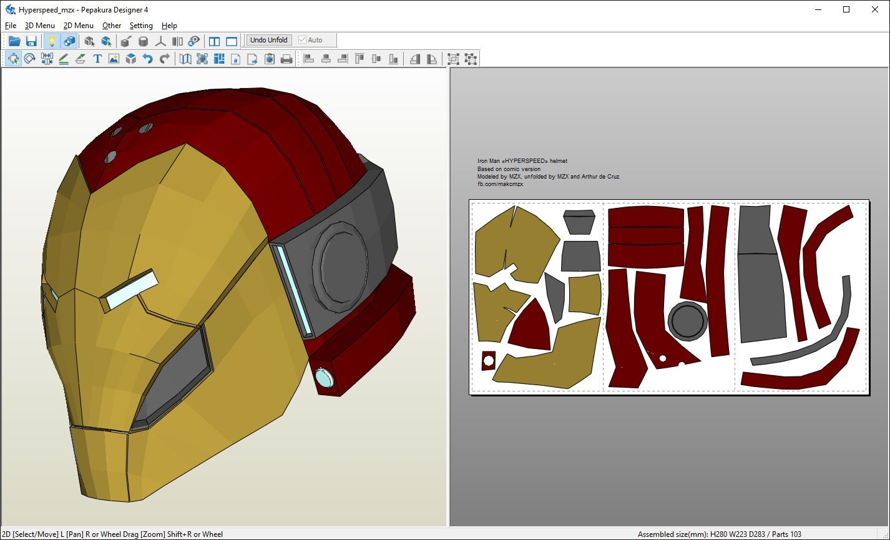Maximize the Pepakura Designer window
This screenshot has width=890, height=540.
(x=846, y=9)
